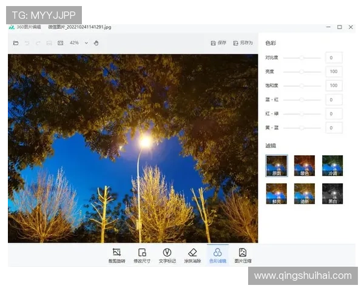Close the 360 image editor window
364x291 pixels.
pyautogui.click(x=351, y=27)
